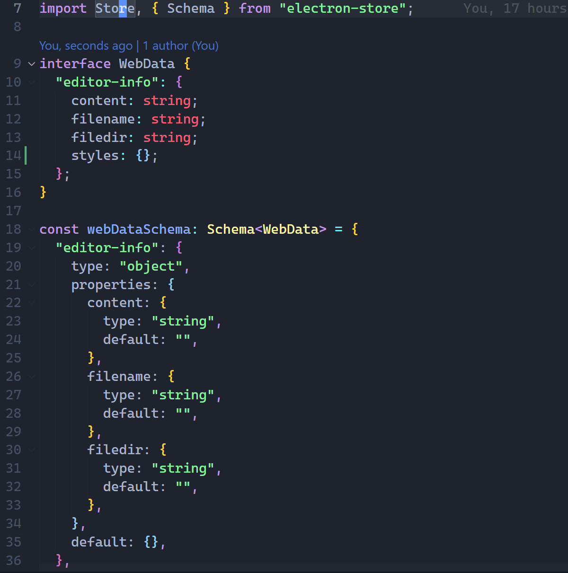Click the 'interface' keyword
Screen dimensions: 568x573
click(75, 64)
